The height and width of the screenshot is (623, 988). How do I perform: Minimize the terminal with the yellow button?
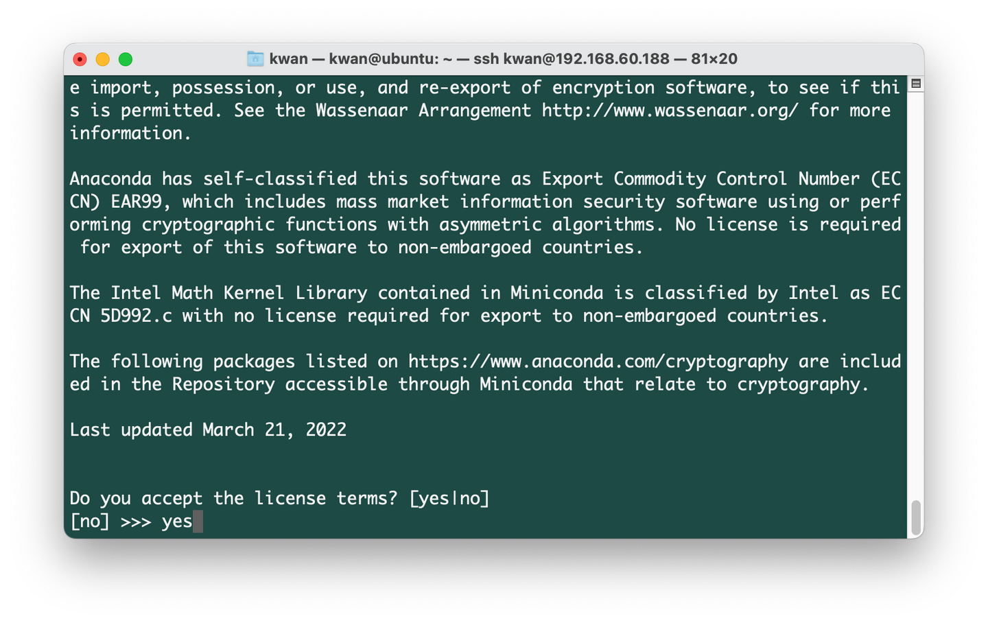click(103, 60)
